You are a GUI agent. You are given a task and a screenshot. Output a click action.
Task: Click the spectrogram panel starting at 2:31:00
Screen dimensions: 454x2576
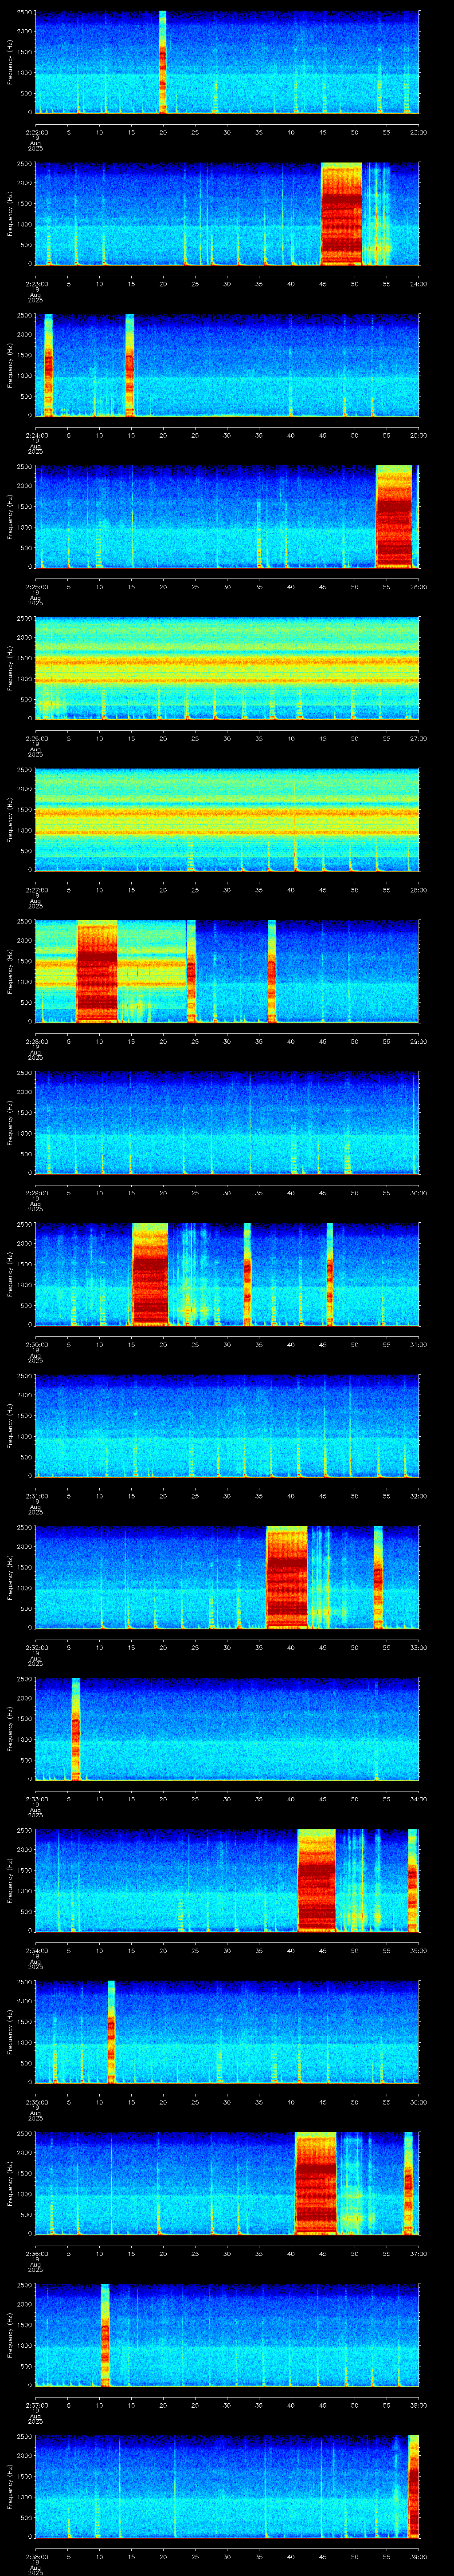(x=227, y=1426)
